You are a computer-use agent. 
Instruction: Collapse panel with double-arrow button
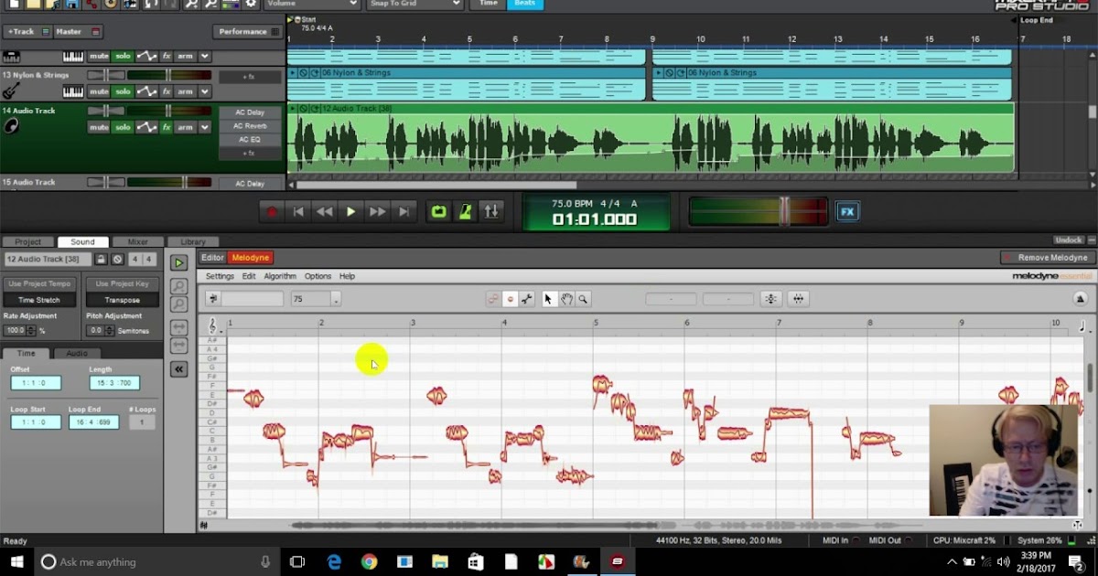(x=179, y=369)
